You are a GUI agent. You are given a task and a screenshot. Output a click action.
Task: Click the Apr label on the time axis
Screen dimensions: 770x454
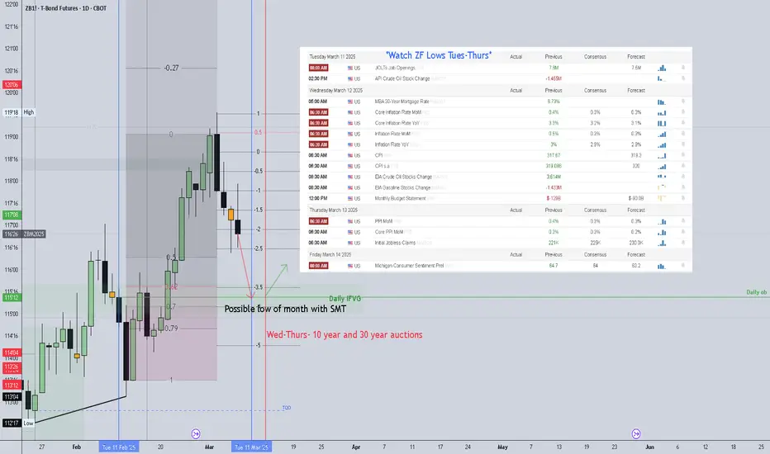pos(356,447)
